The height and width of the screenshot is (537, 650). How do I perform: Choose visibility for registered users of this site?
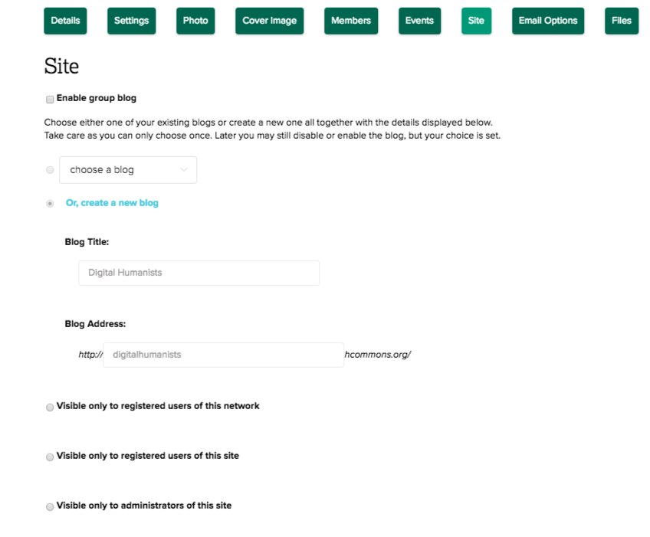click(50, 457)
